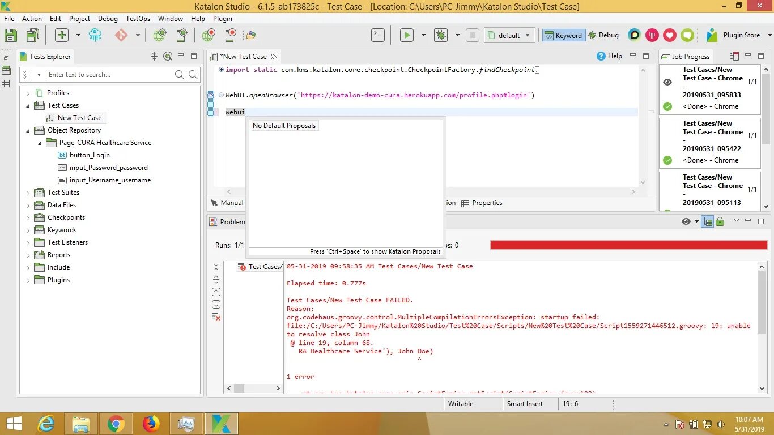
Task: Open the Run button dropdown arrow
Action: 423,35
